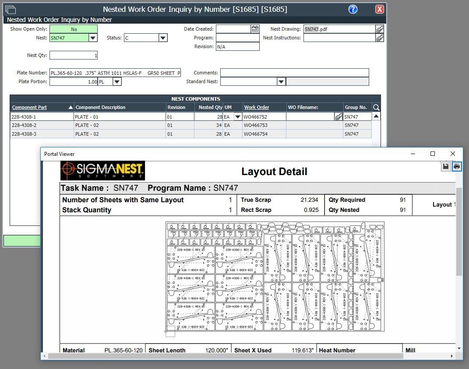The width and height of the screenshot is (469, 369).
Task: Sort by Component Part column header
Action: click(x=29, y=107)
